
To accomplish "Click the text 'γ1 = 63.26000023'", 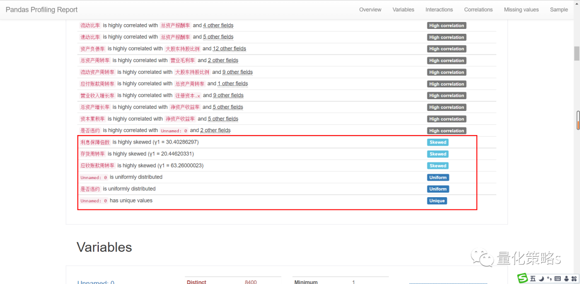I will (x=180, y=166).
